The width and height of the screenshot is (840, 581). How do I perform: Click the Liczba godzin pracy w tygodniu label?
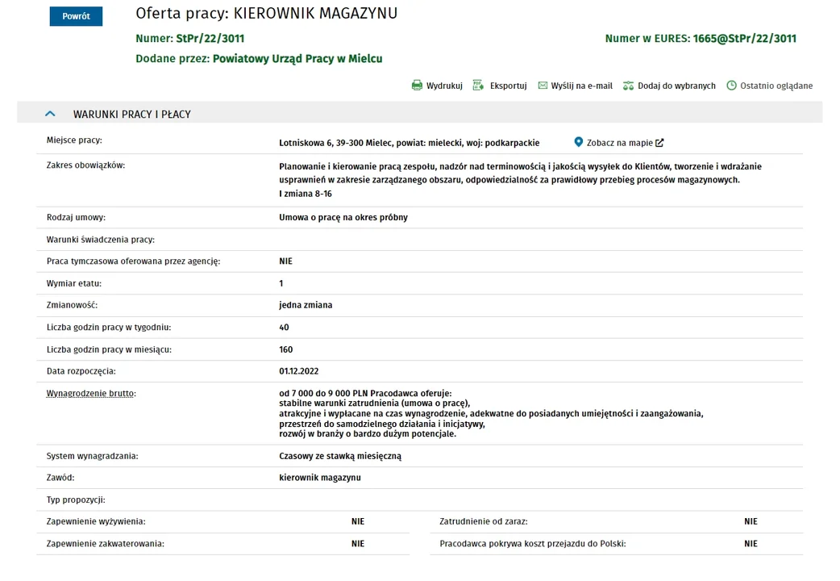(109, 328)
